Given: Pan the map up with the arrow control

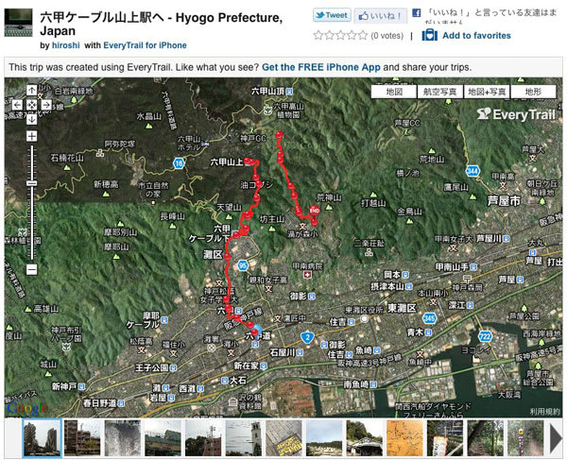Looking at the screenshot, I should (x=31, y=91).
